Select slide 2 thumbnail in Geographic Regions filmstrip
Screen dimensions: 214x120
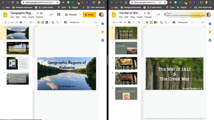point(18,48)
